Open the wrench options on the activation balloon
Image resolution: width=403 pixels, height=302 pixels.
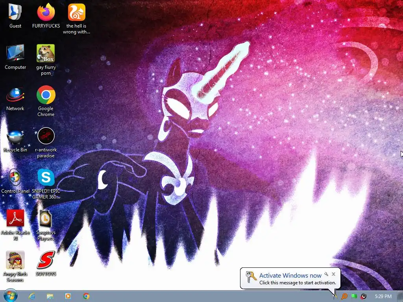pos(326,274)
